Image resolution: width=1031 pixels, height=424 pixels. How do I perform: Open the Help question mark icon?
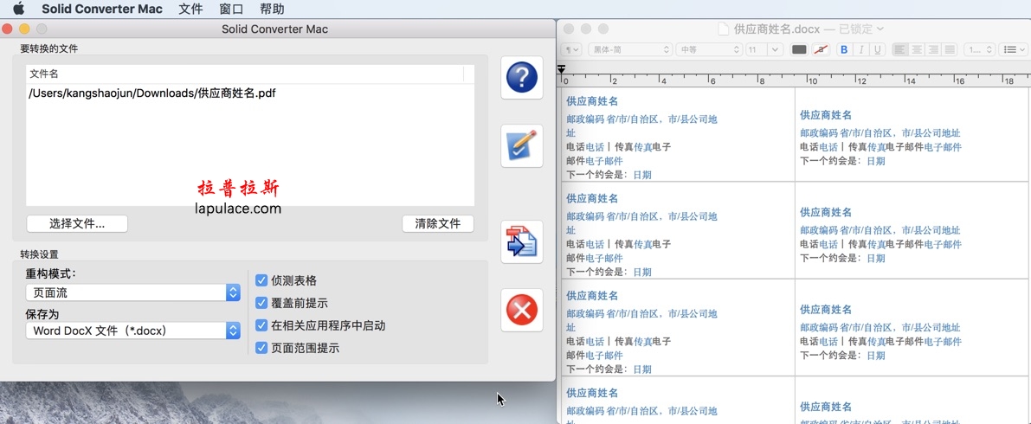point(522,78)
